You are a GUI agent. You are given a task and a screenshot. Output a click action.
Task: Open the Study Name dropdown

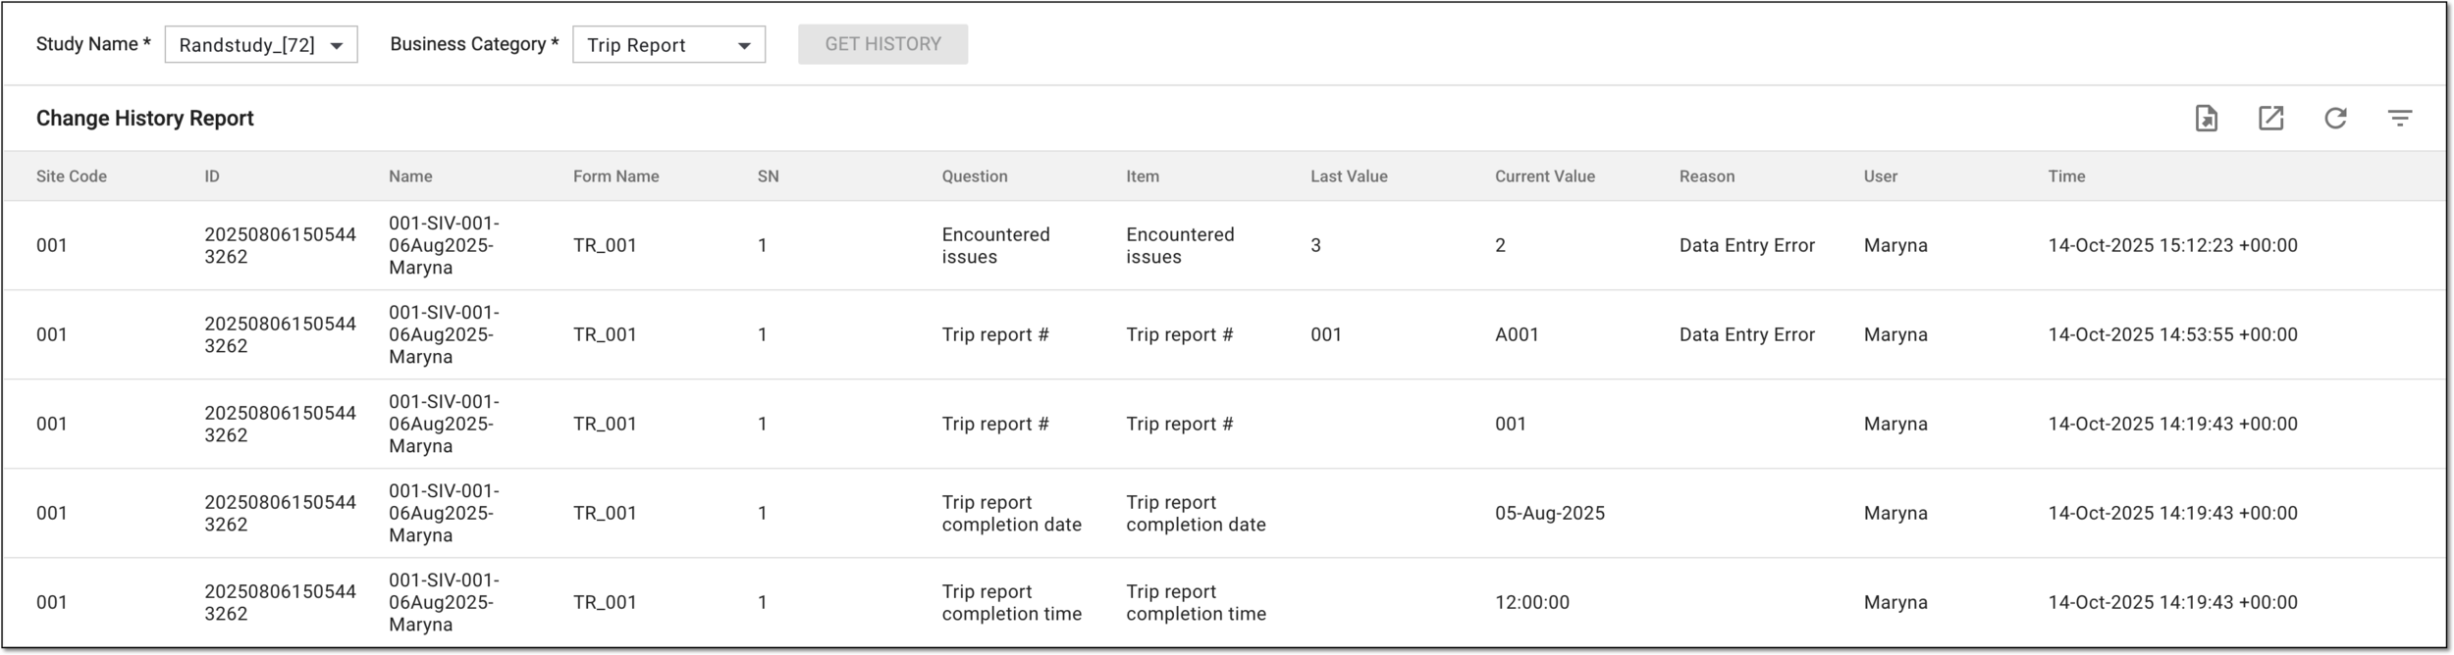261,45
